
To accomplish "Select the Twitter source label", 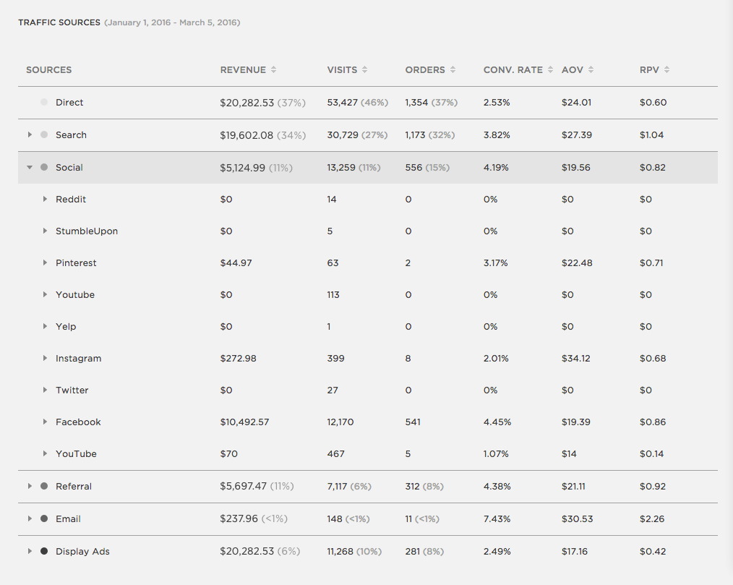I will (72, 390).
